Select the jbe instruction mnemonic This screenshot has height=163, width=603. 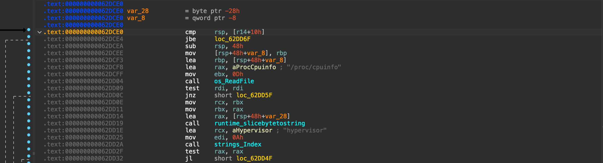pos(190,39)
